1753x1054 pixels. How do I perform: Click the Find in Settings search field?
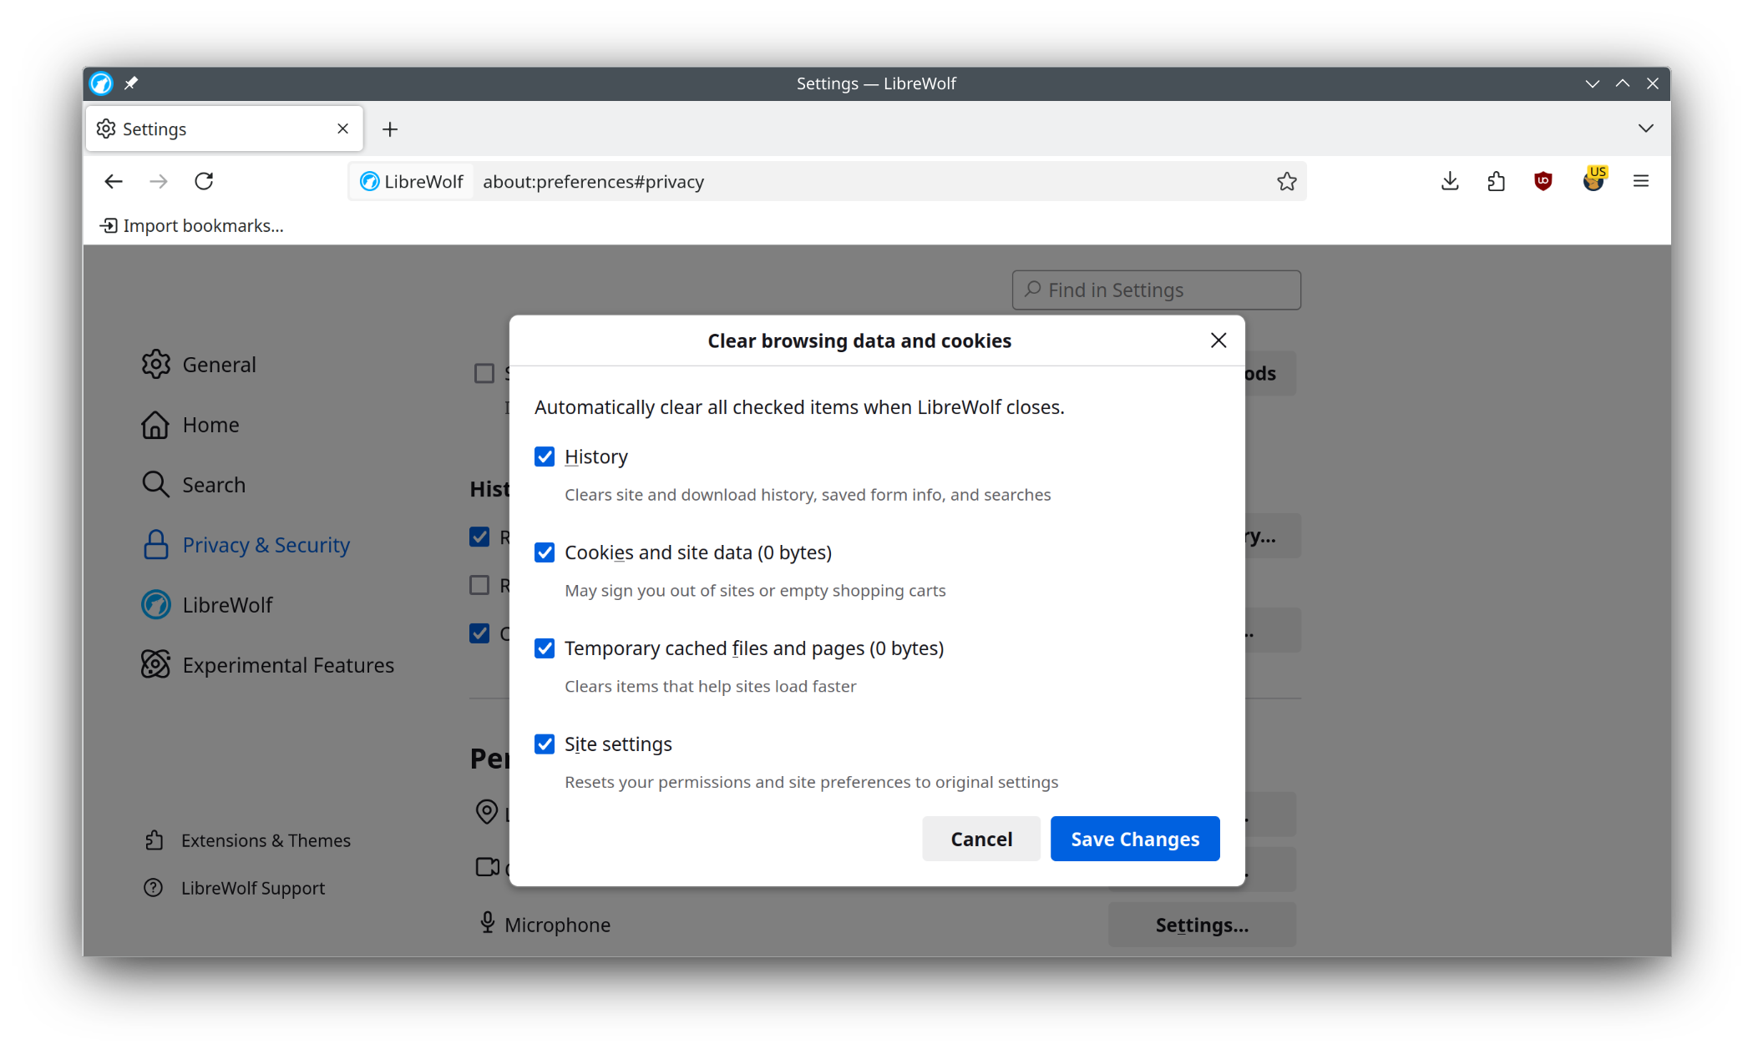tap(1156, 290)
